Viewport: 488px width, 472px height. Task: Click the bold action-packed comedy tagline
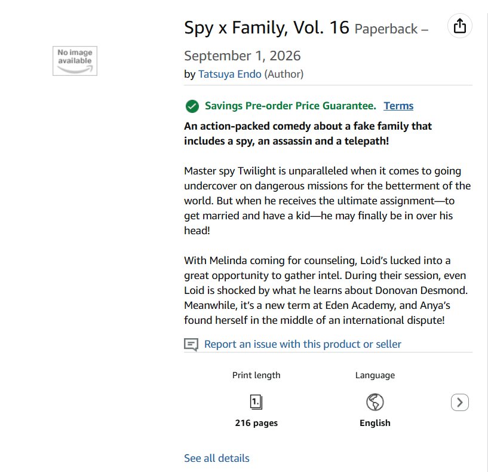coord(308,133)
